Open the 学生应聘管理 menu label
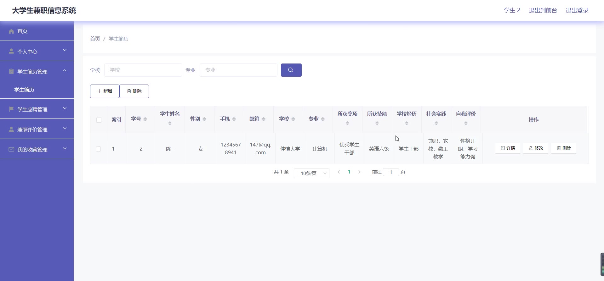 tap(32, 109)
